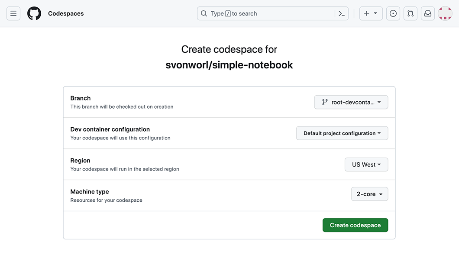The width and height of the screenshot is (459, 258).
Task: Expand the Dev container configuration dropdown
Action: click(342, 133)
